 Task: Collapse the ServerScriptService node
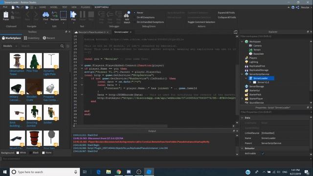pos(242,74)
